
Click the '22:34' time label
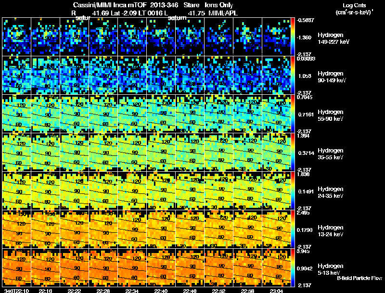click(x=132, y=291)
